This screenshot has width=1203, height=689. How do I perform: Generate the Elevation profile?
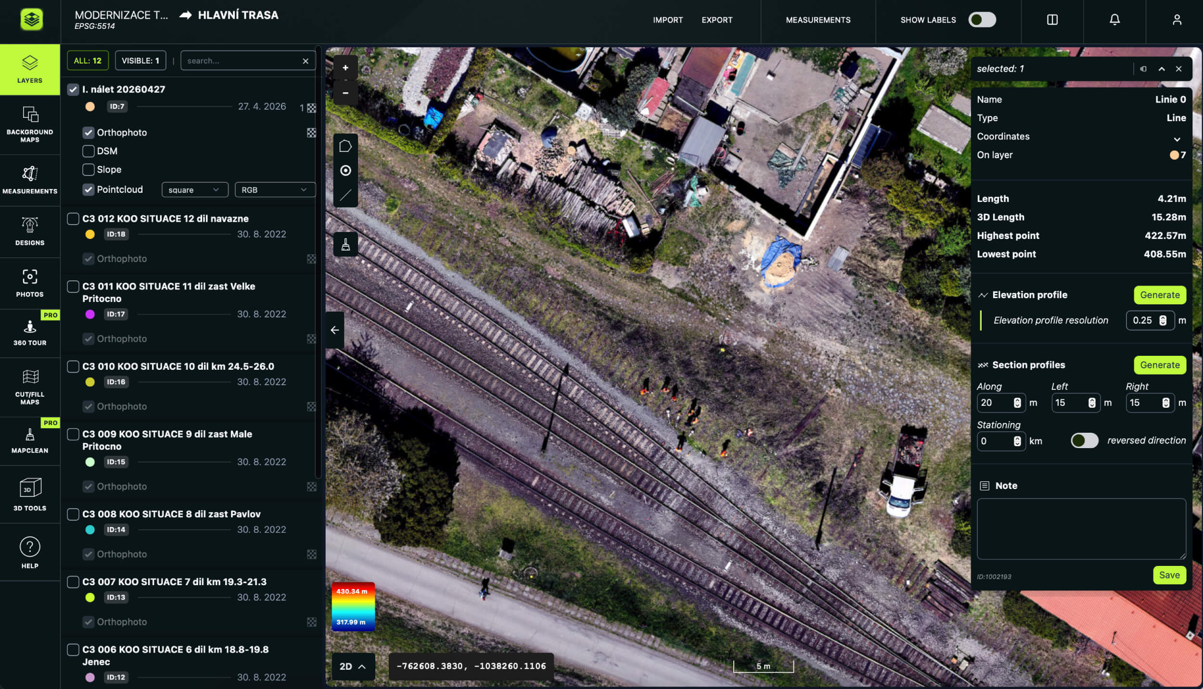pyautogui.click(x=1160, y=295)
